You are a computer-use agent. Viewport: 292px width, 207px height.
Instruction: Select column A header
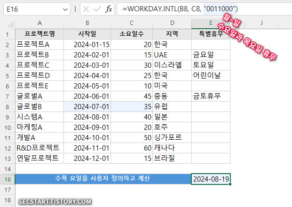[x=39, y=23]
